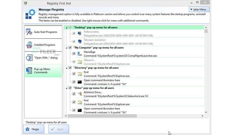The height and width of the screenshot is (135, 233).
Task: Toggle the S&earch... entry checkbox
Action: pos(74,62)
